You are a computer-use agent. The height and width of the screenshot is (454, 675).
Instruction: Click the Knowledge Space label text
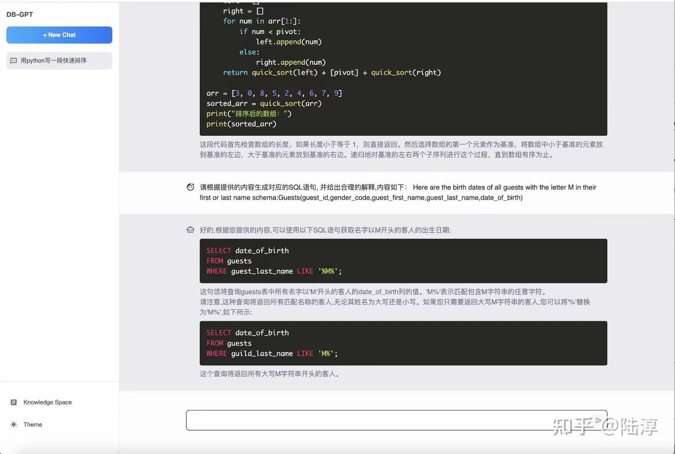click(47, 402)
